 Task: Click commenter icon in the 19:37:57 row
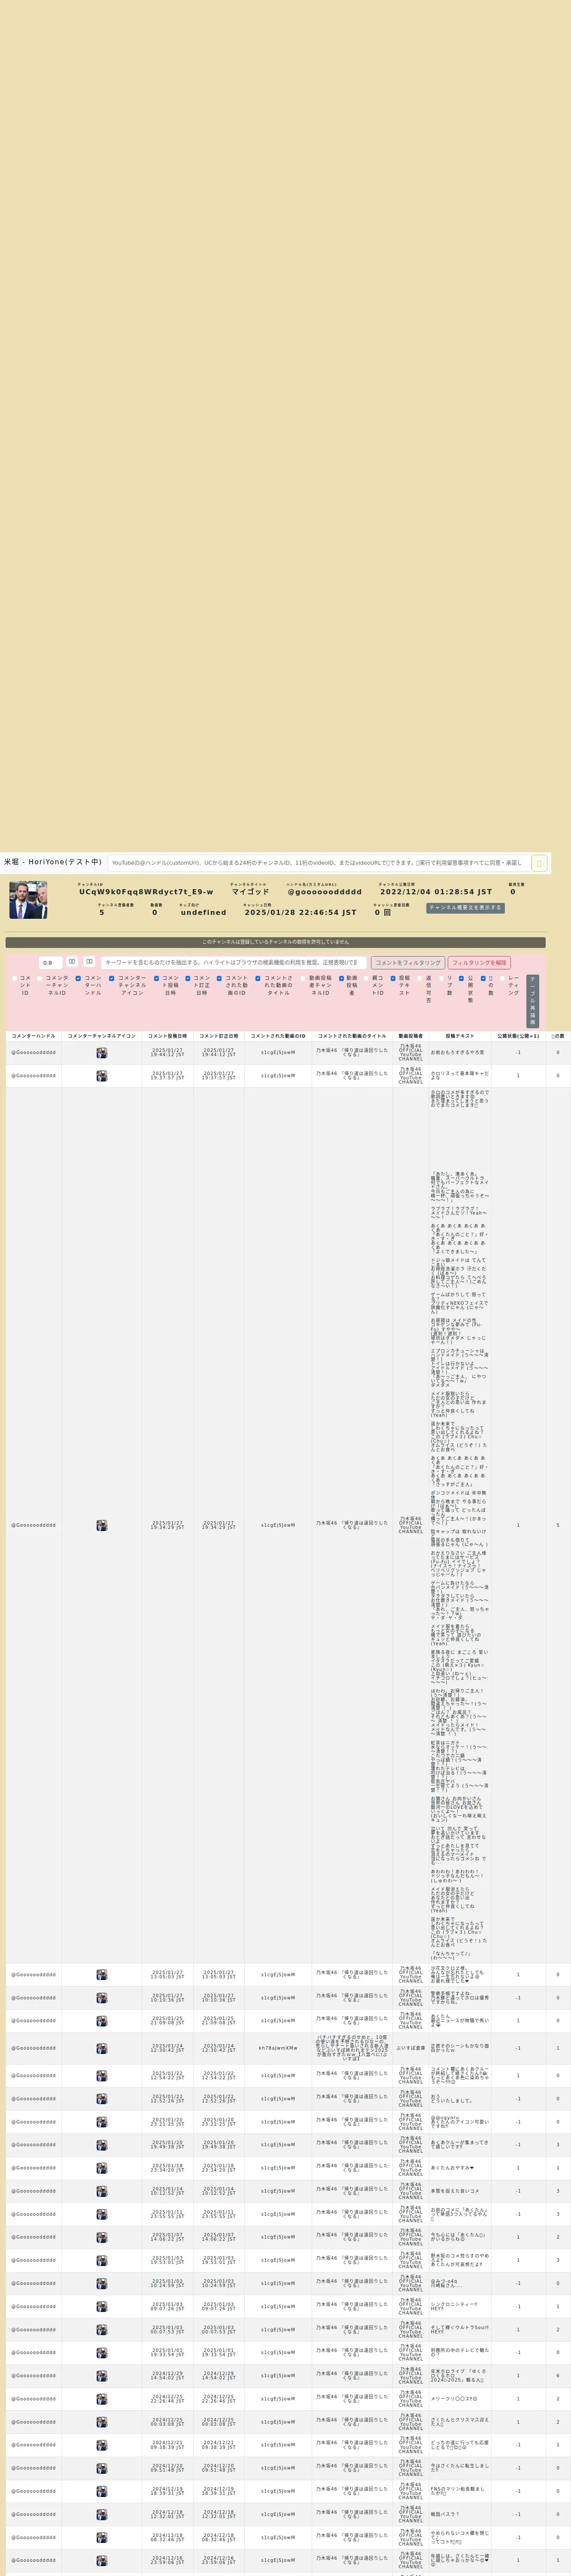(102, 1076)
